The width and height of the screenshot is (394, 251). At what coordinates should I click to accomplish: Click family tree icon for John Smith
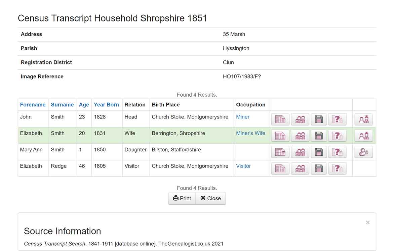(364, 119)
